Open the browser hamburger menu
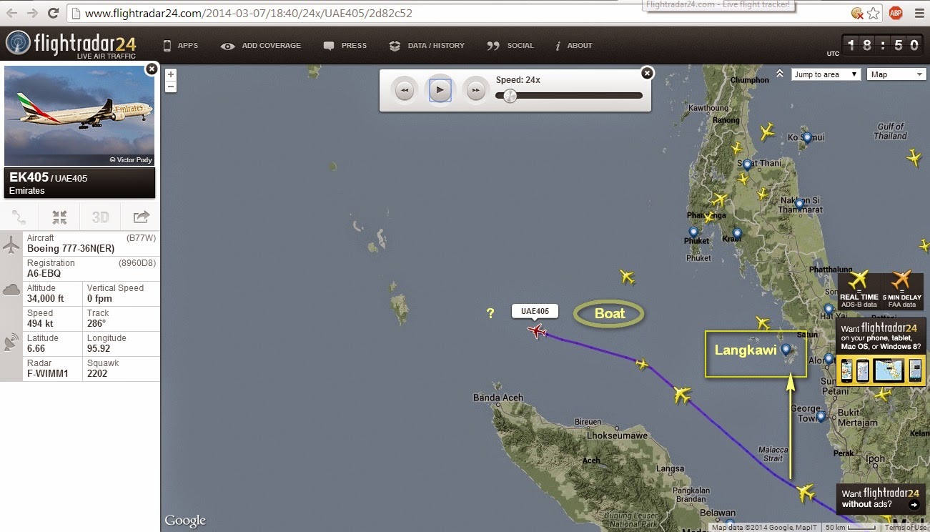 pos(918,13)
